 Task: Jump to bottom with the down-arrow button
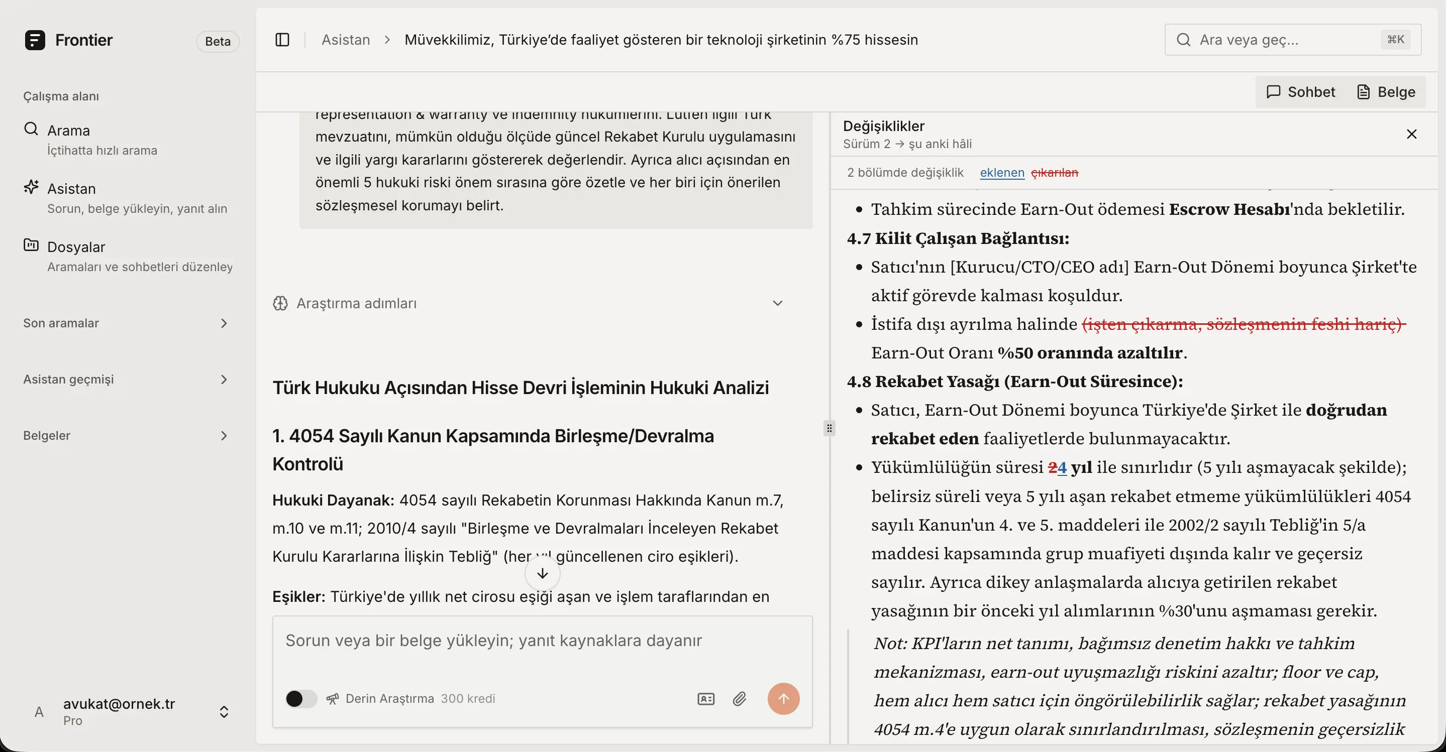coord(542,573)
